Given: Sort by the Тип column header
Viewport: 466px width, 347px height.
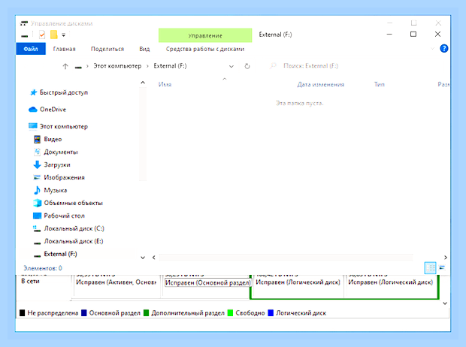Looking at the screenshot, I should (x=380, y=85).
